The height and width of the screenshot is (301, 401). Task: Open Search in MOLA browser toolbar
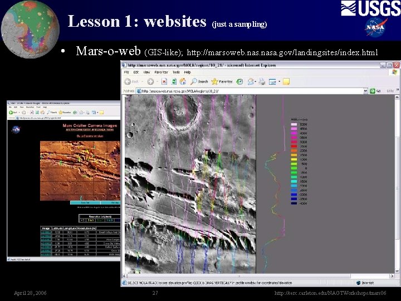199,81
